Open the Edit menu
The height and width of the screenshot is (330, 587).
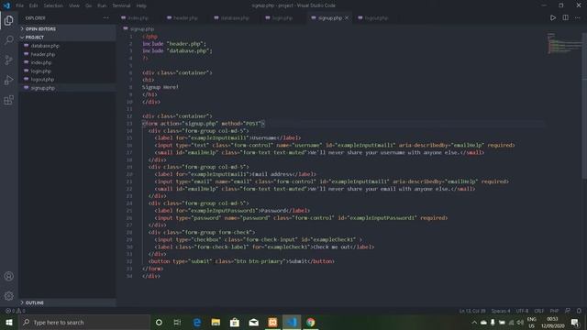(x=33, y=5)
